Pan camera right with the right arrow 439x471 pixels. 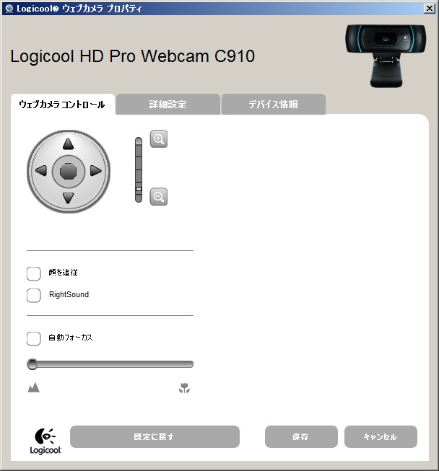(x=95, y=171)
